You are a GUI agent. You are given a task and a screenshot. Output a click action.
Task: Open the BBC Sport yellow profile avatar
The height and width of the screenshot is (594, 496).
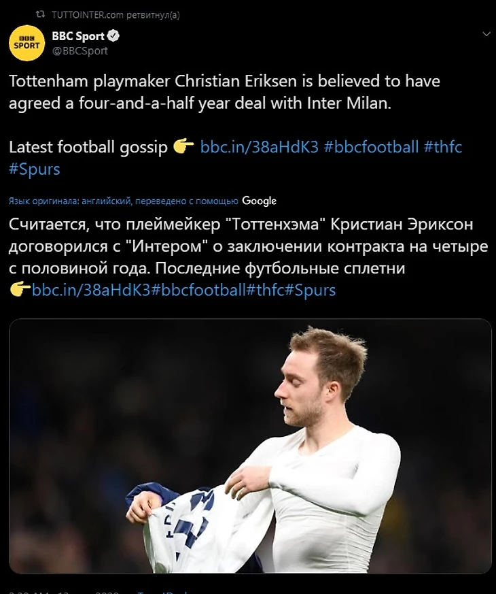pos(26,43)
